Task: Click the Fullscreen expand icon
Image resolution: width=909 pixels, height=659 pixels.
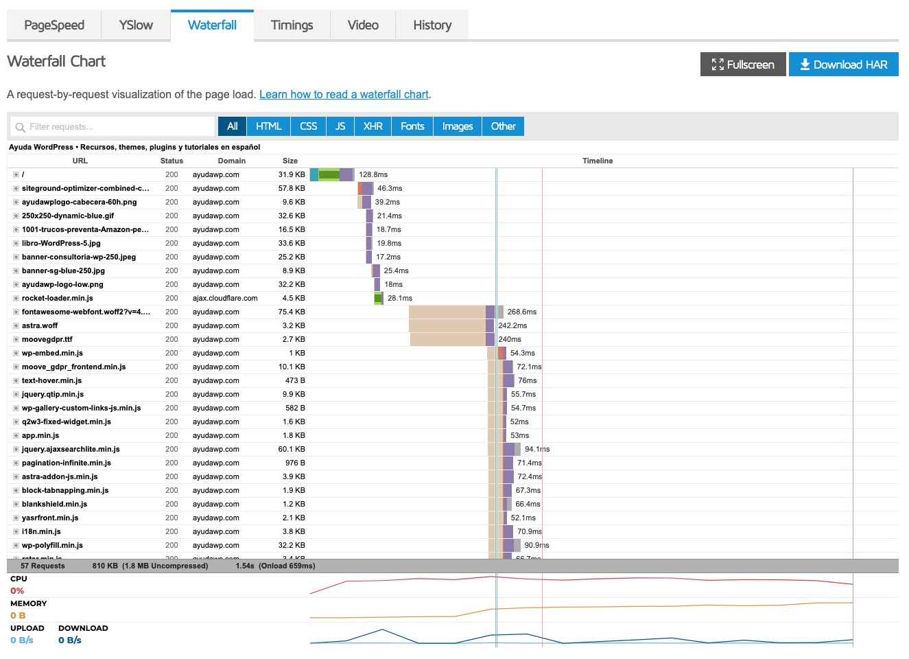Action: tap(718, 65)
